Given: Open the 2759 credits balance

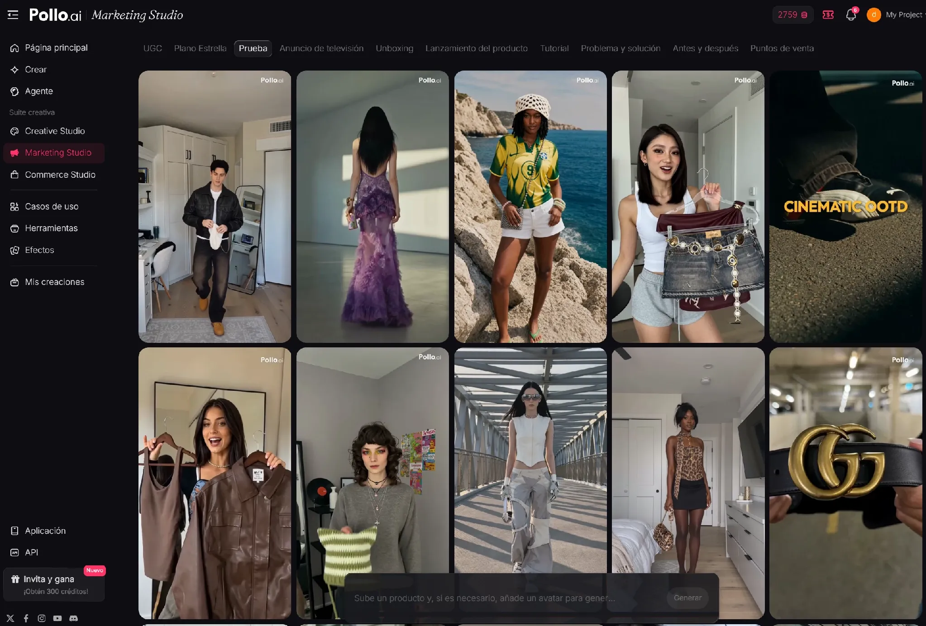Looking at the screenshot, I should (792, 15).
